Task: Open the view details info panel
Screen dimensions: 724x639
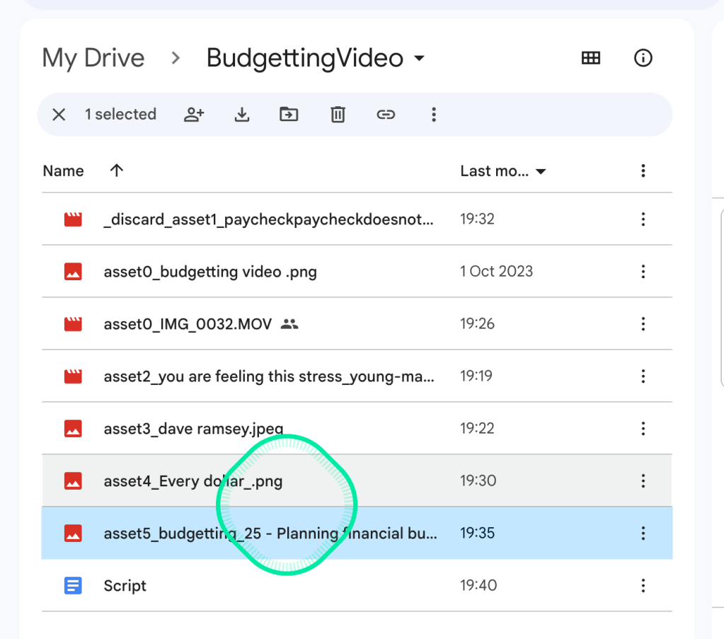Action: coord(643,58)
